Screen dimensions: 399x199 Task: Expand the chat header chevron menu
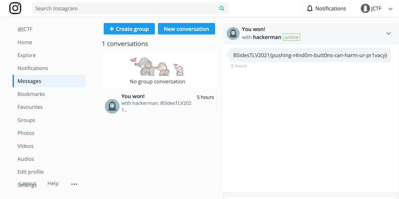pos(389,33)
